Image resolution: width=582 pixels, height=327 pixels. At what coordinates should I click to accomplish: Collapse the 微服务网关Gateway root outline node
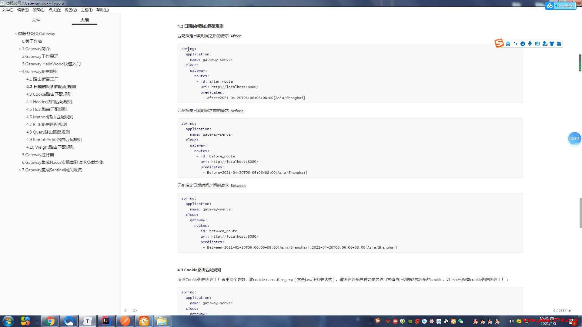[x=16, y=34]
